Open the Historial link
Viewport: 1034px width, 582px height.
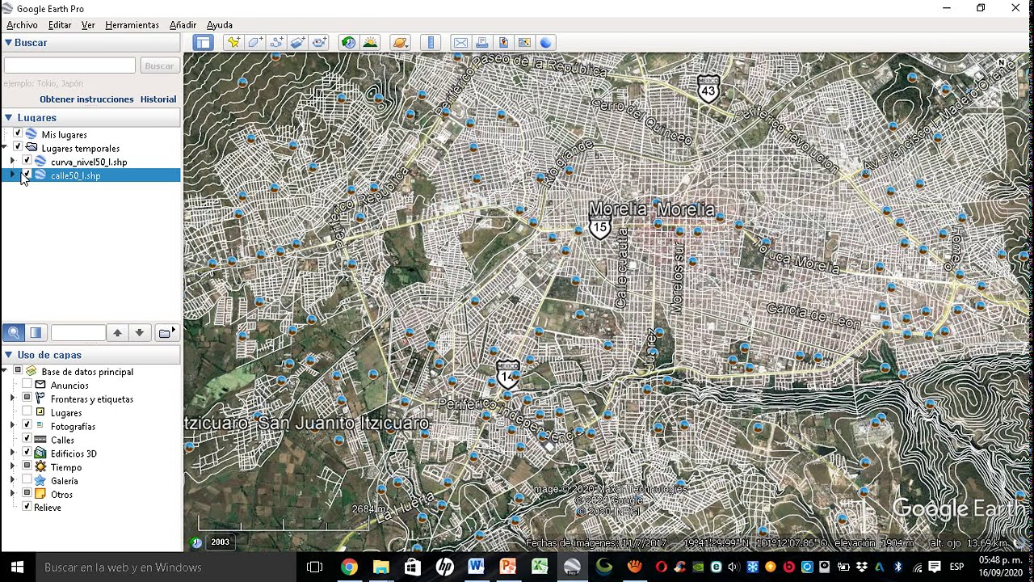coord(158,99)
